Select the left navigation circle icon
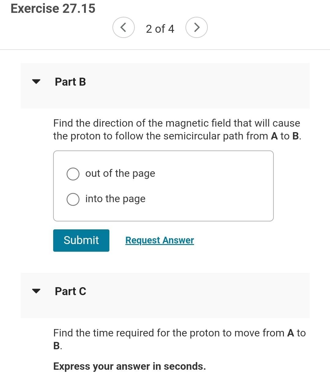Viewport: 330px width, 378px height. (123, 27)
